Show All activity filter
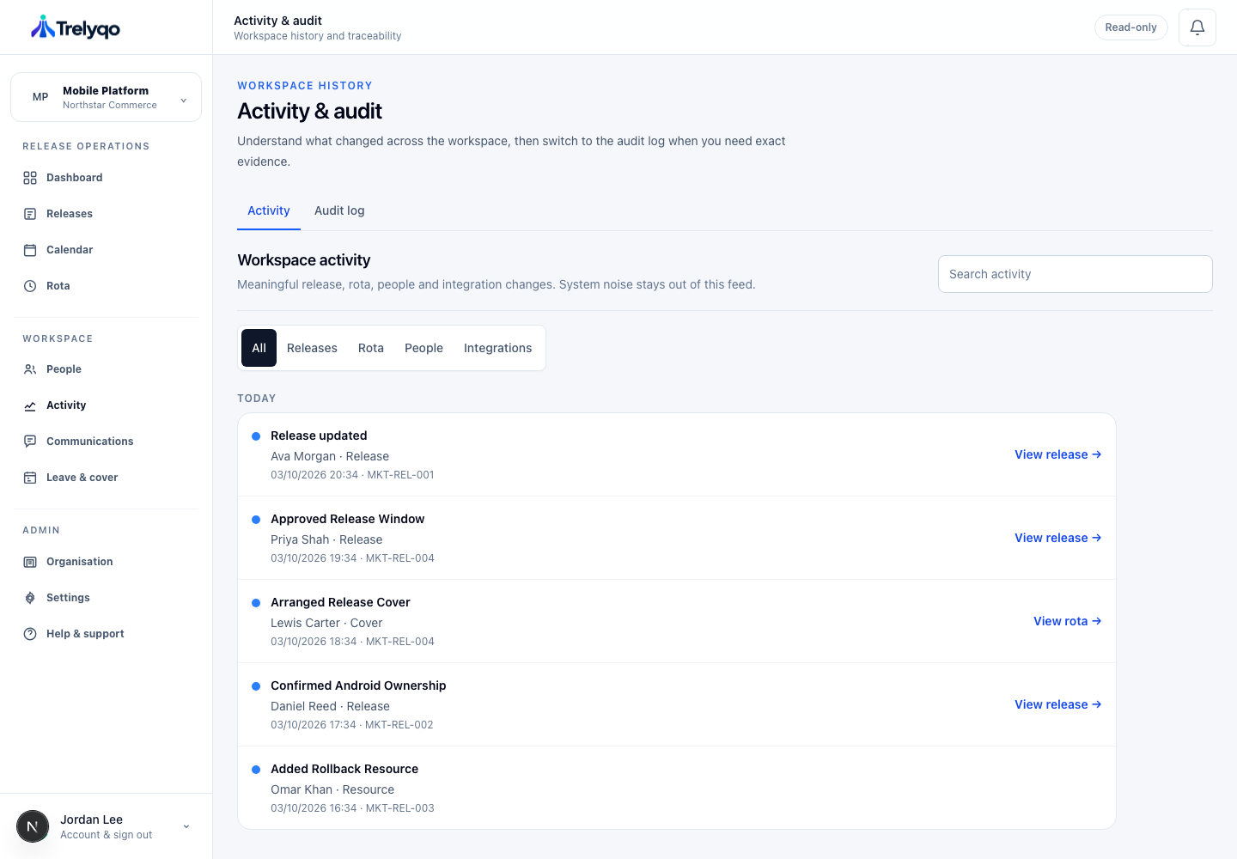Viewport: 1237px width, 859px height. click(x=259, y=348)
